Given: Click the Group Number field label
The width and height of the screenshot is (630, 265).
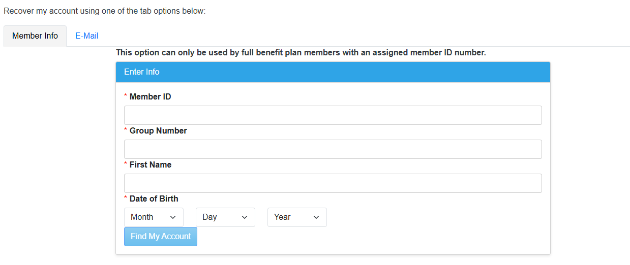Looking at the screenshot, I should click(x=158, y=130).
